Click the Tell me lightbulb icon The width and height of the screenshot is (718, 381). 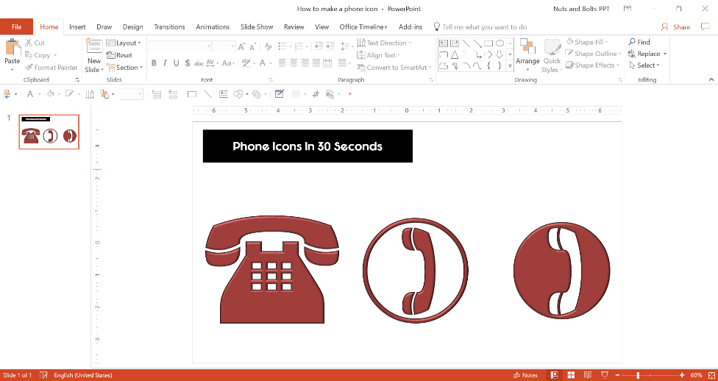click(x=437, y=26)
